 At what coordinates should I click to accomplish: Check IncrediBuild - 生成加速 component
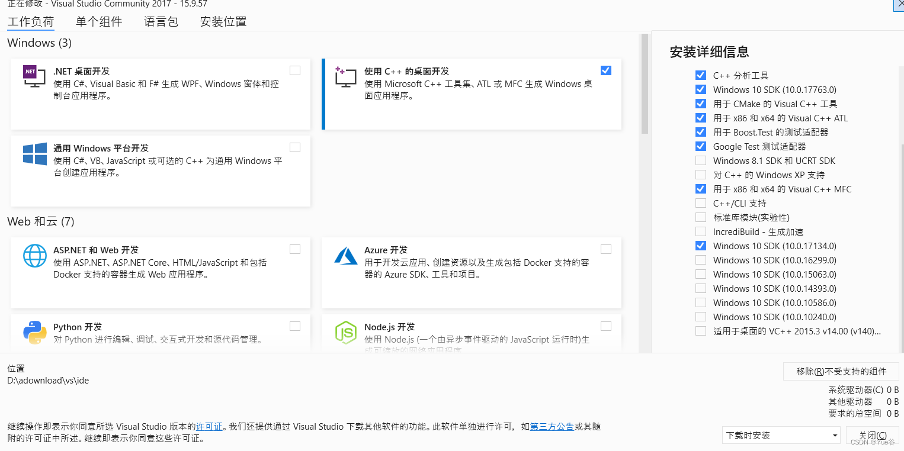(701, 231)
